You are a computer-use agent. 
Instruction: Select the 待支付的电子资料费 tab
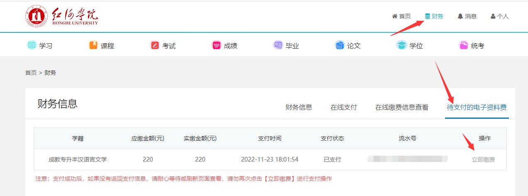pos(477,107)
